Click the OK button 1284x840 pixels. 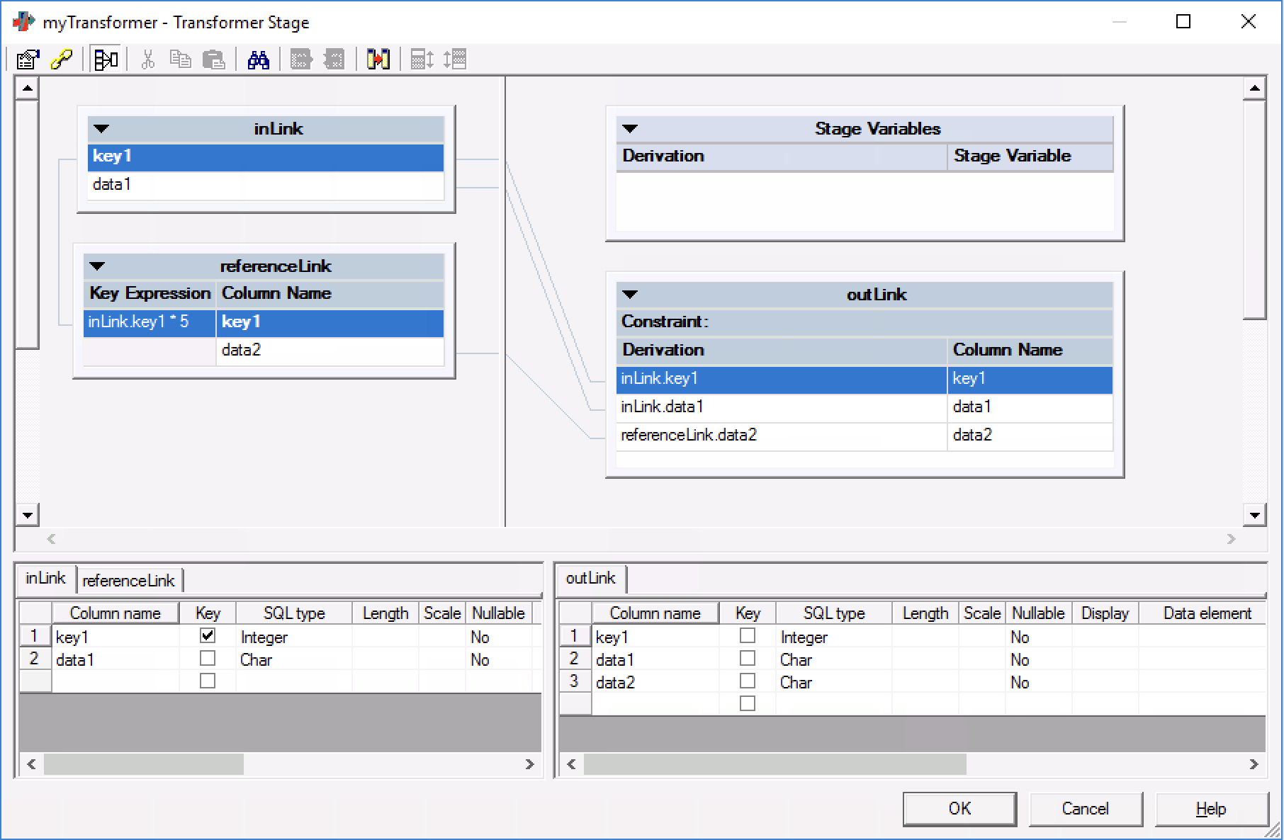coord(959,809)
